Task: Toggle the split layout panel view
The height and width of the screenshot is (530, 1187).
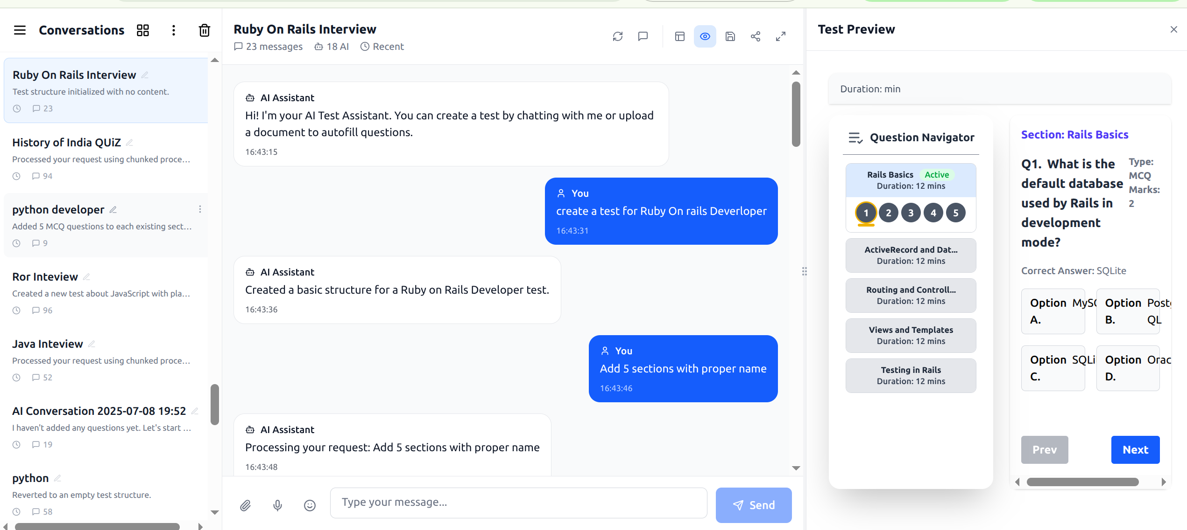Action: point(679,36)
